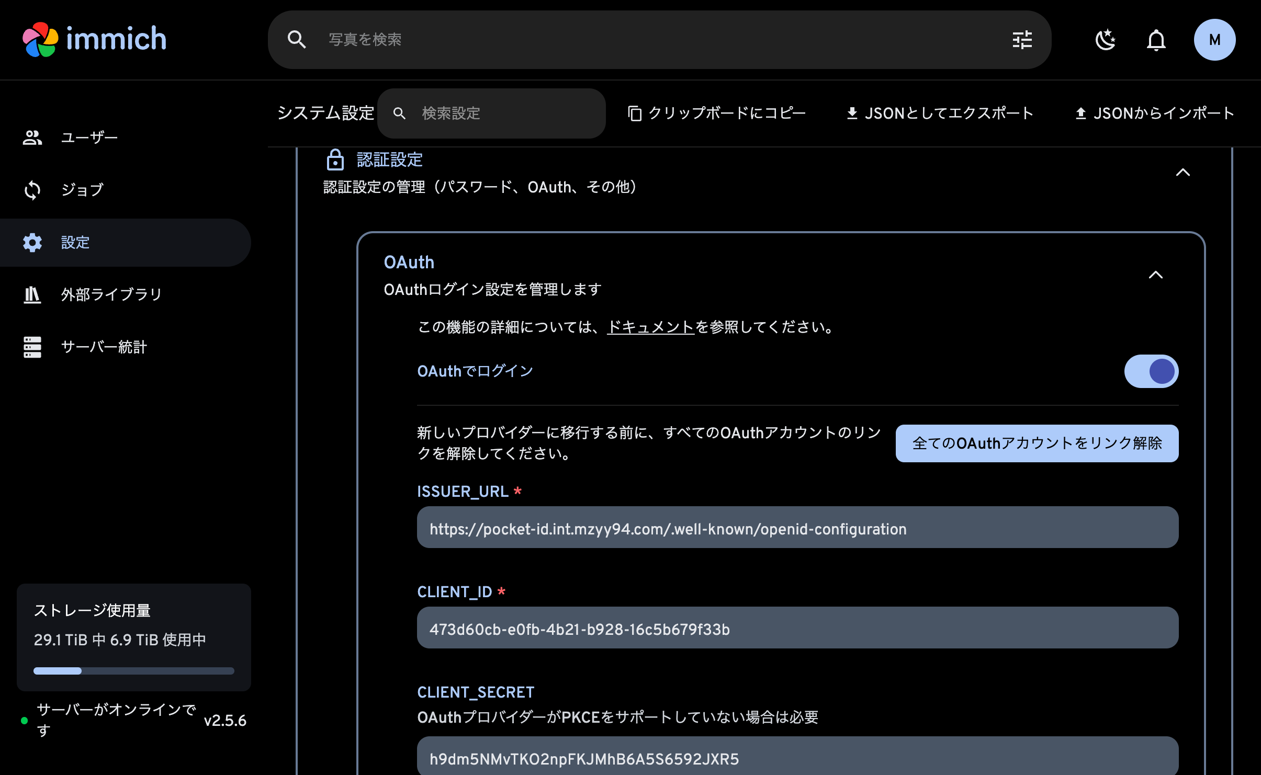Toggle dark mode with the moon icon
The height and width of the screenshot is (775, 1261).
(x=1106, y=39)
